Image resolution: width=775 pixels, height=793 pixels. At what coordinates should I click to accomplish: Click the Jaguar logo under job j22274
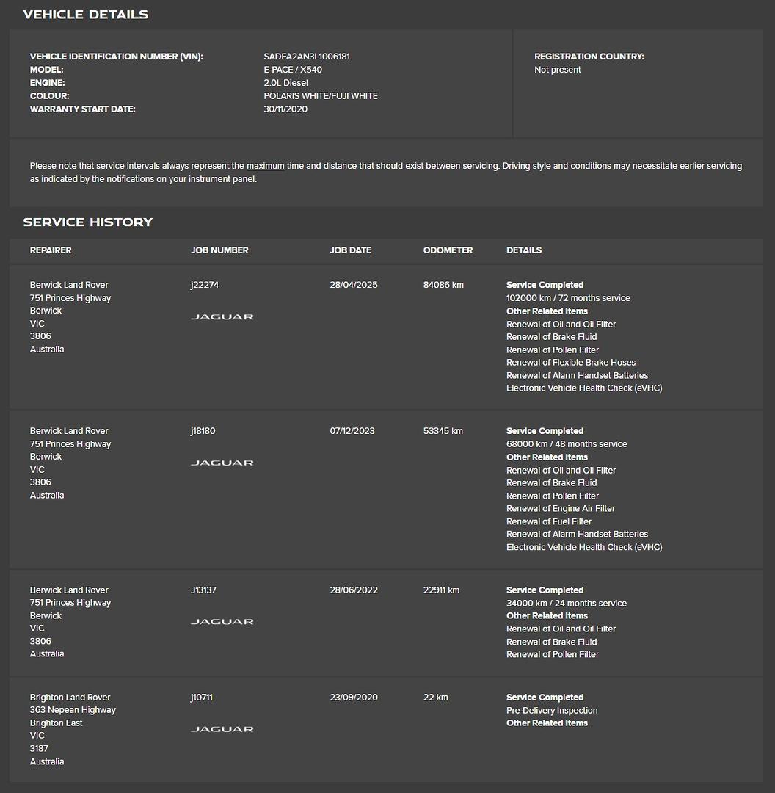click(222, 316)
